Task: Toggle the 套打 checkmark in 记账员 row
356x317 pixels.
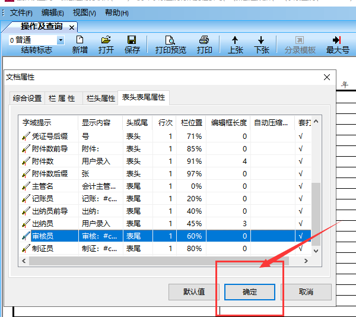Action: pyautogui.click(x=301, y=199)
